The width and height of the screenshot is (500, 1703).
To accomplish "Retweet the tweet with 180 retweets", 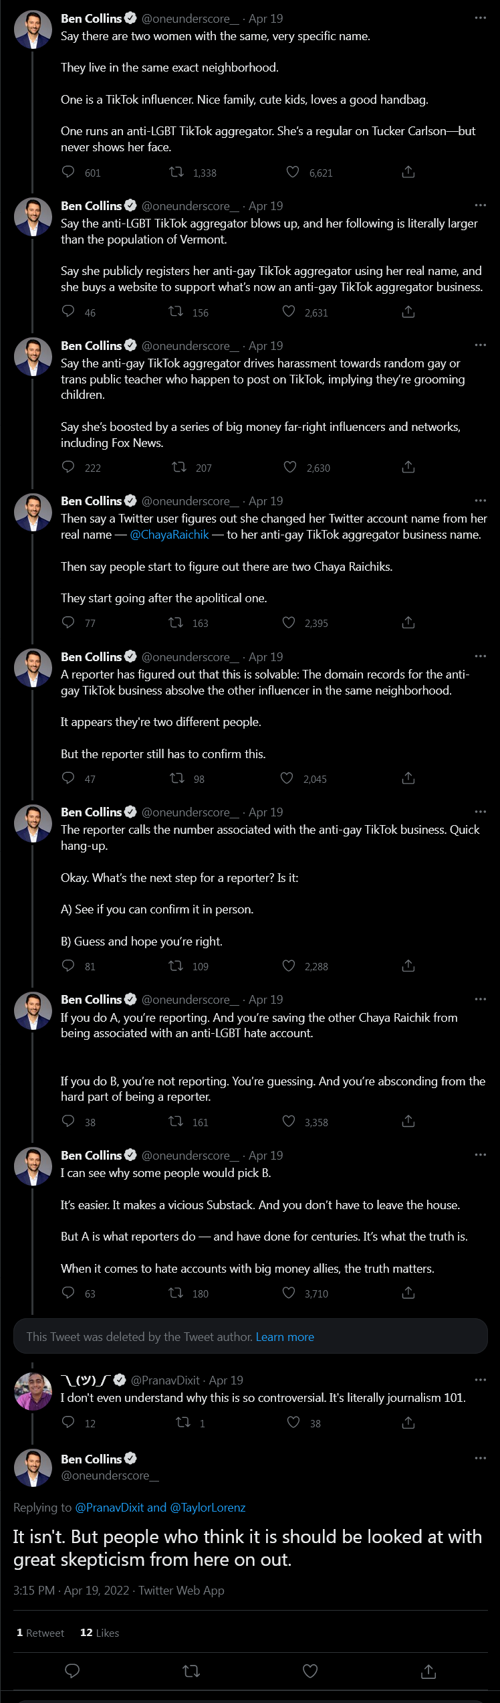I will [176, 1293].
